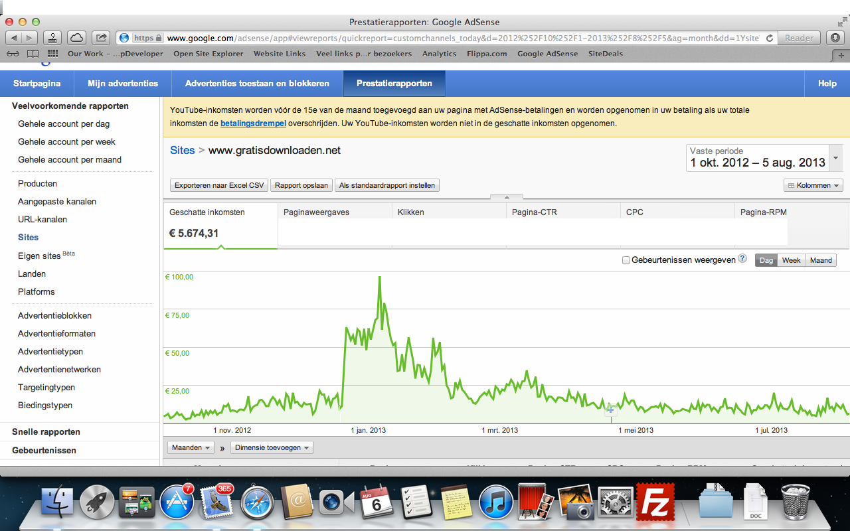Open Reading List glasses icon
Image resolution: width=850 pixels, height=531 pixels.
point(13,54)
